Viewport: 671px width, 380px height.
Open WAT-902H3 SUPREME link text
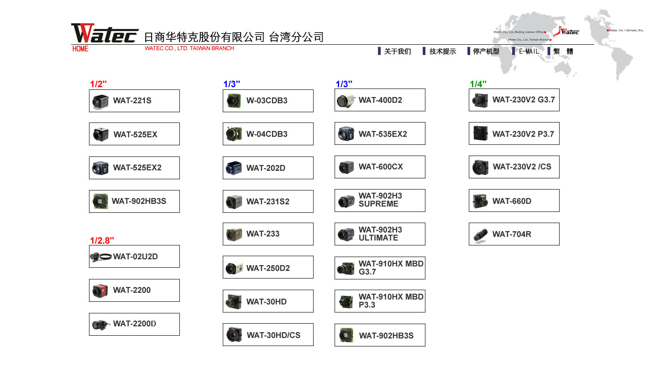coord(380,200)
